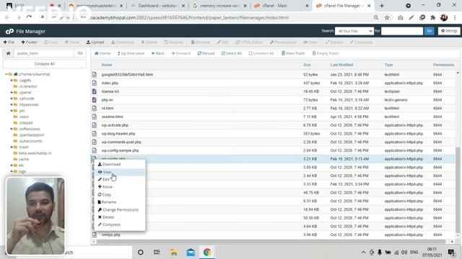462x259 pixels.
Task: Click the Compress toolbar button
Action: point(361,42)
